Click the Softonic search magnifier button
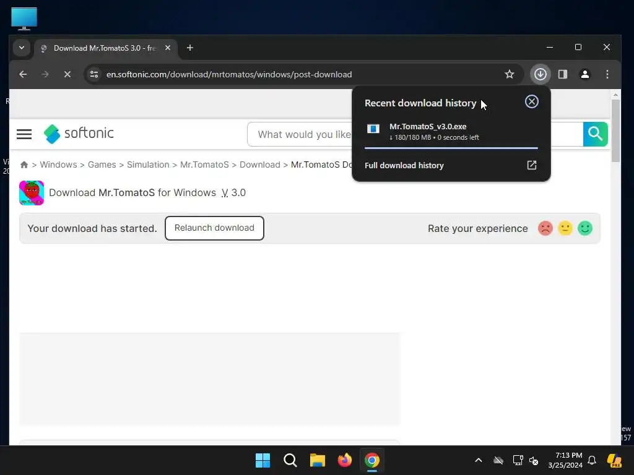The image size is (634, 475). tap(595, 134)
